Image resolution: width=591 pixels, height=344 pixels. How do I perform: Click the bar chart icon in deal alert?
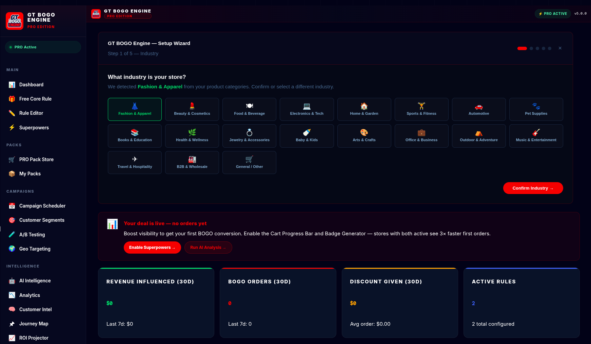[x=113, y=224]
